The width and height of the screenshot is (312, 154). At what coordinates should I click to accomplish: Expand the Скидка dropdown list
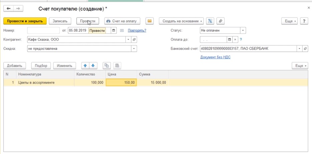click(134, 48)
